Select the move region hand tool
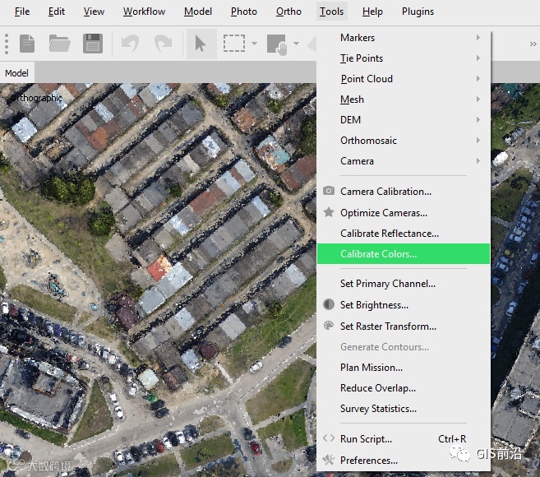The image size is (540, 477). [x=277, y=44]
